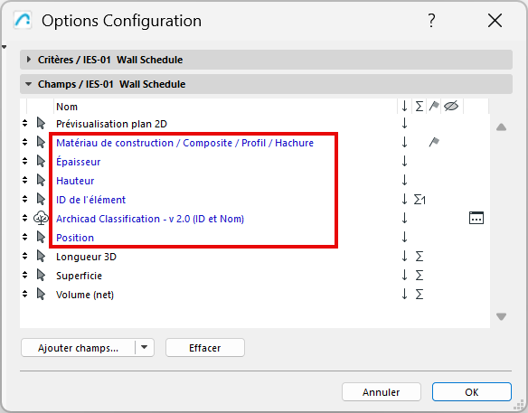Click the Nom column header
528x413 pixels.
tap(67, 107)
